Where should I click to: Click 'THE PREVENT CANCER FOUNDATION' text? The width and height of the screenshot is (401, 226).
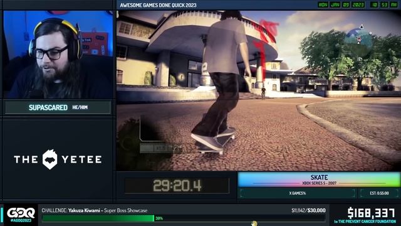(x=367, y=222)
